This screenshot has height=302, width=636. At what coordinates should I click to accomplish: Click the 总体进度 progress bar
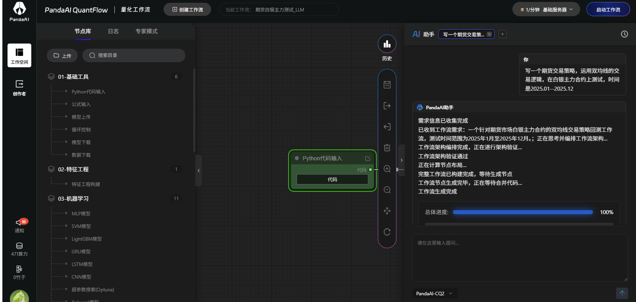coord(523,212)
